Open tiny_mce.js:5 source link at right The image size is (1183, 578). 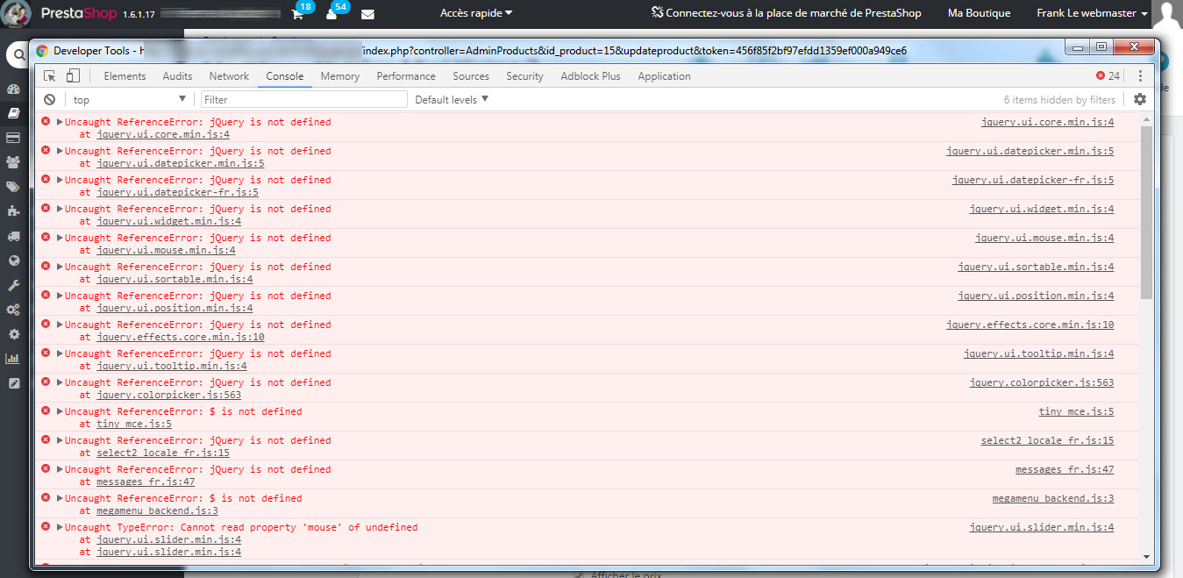(x=1076, y=411)
